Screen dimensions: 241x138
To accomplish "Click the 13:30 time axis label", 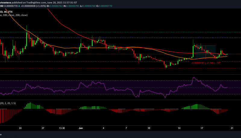I will point(63,128).
